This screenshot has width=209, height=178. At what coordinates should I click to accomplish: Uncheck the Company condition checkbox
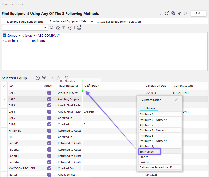[4, 35]
